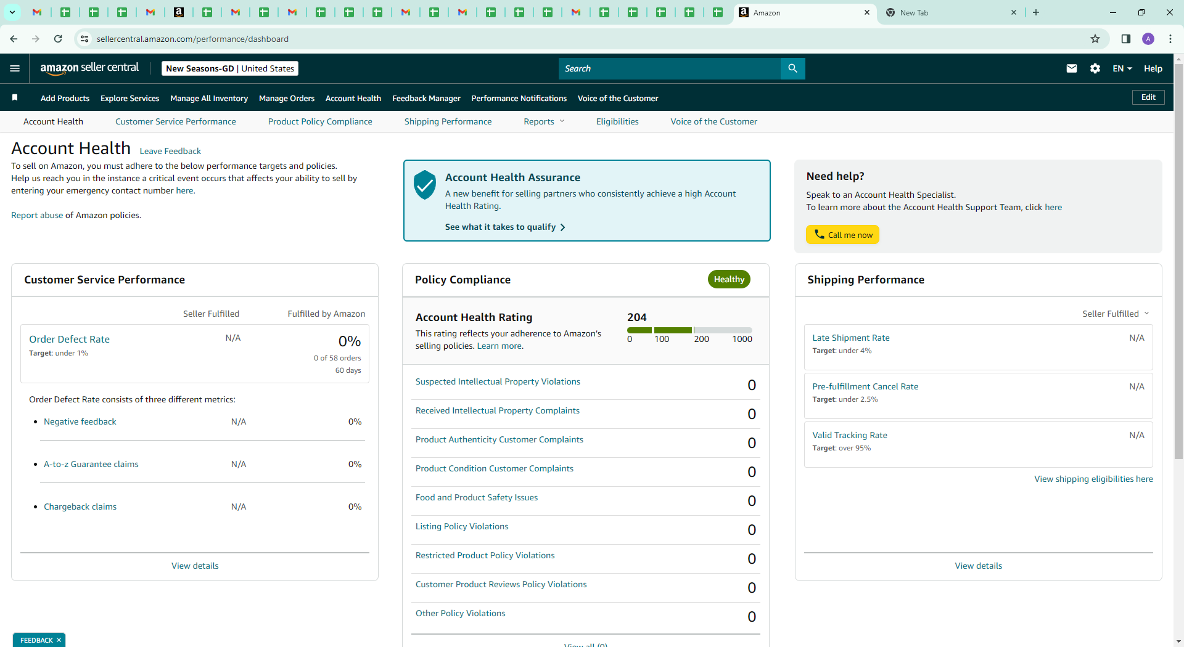The width and height of the screenshot is (1184, 647).
Task: Click the Report abuse link
Action: [37, 215]
